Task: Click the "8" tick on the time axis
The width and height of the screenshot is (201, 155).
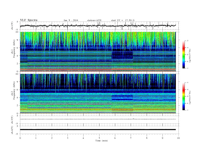Action: [147, 138]
